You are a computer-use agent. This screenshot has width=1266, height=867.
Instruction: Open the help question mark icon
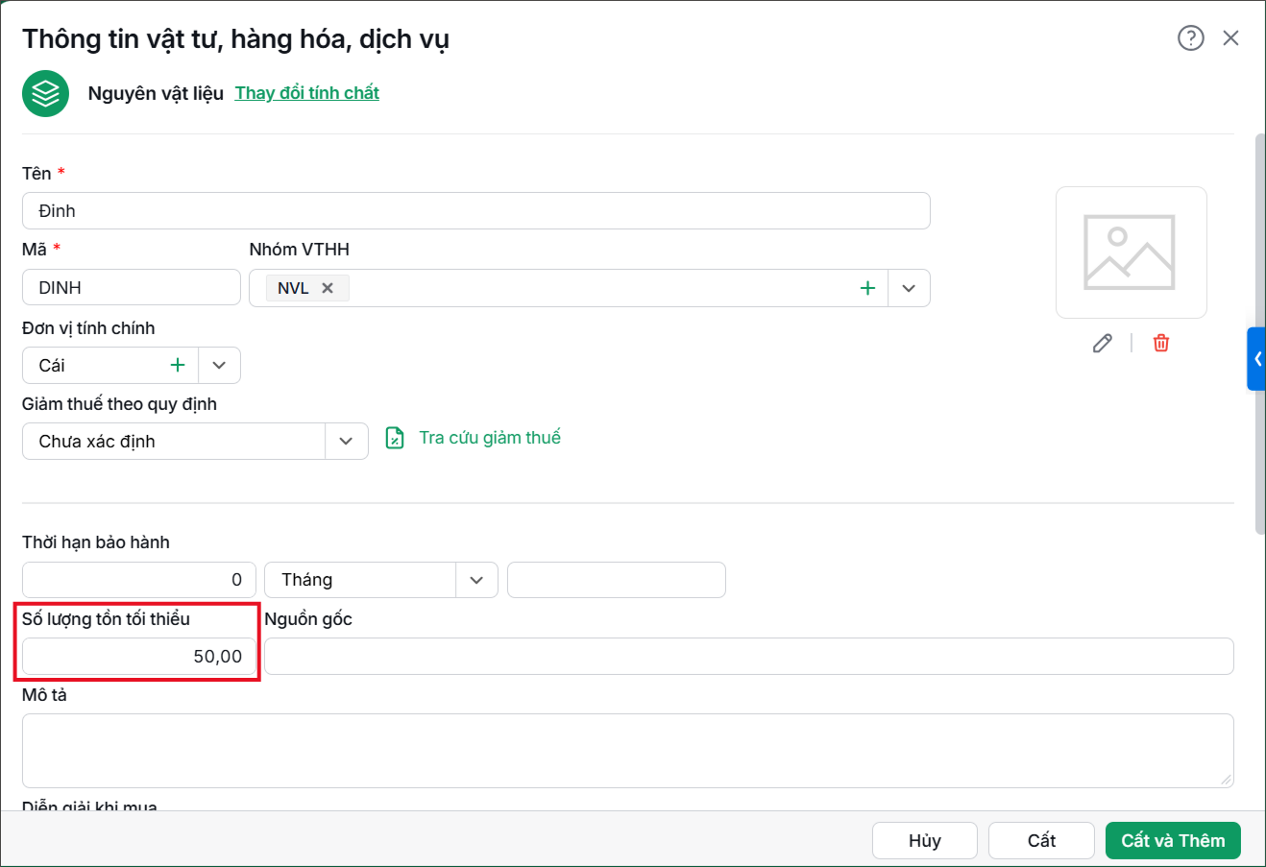coord(1190,38)
